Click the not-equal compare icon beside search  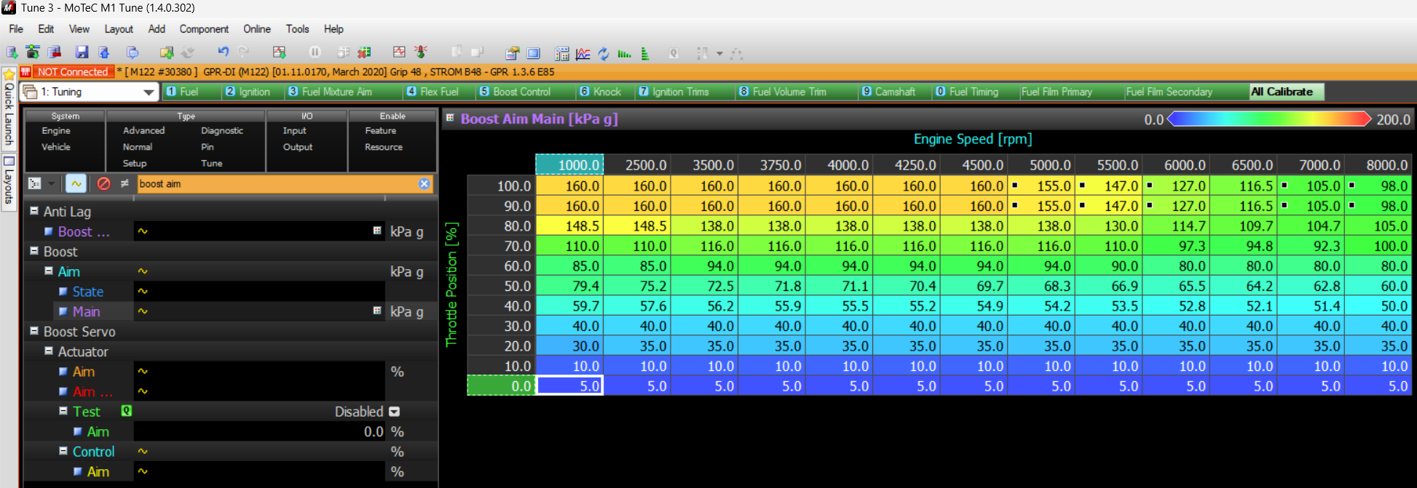[125, 184]
